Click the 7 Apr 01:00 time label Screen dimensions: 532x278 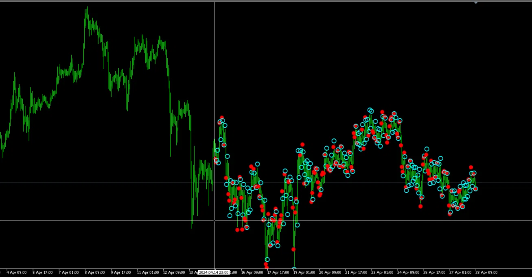pos(69,272)
